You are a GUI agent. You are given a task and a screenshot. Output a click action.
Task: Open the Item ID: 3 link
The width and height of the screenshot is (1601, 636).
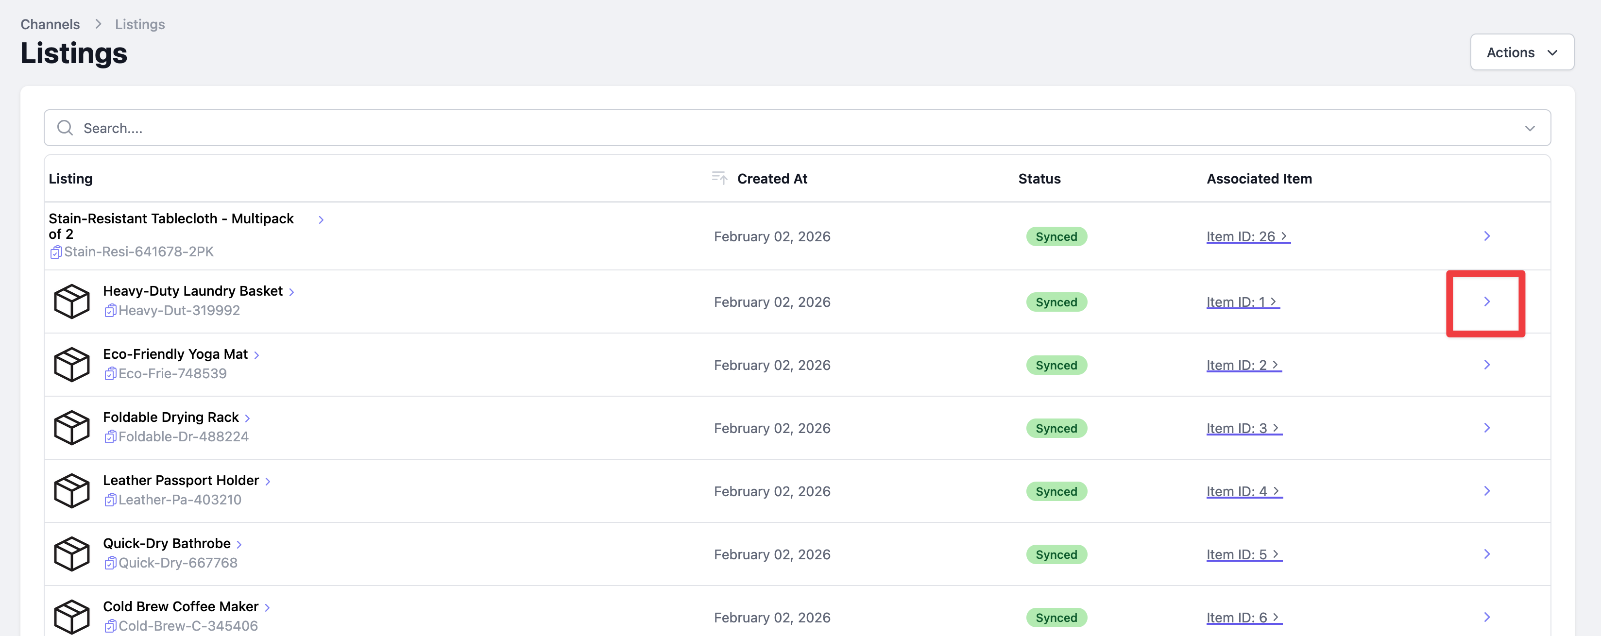(x=1243, y=429)
